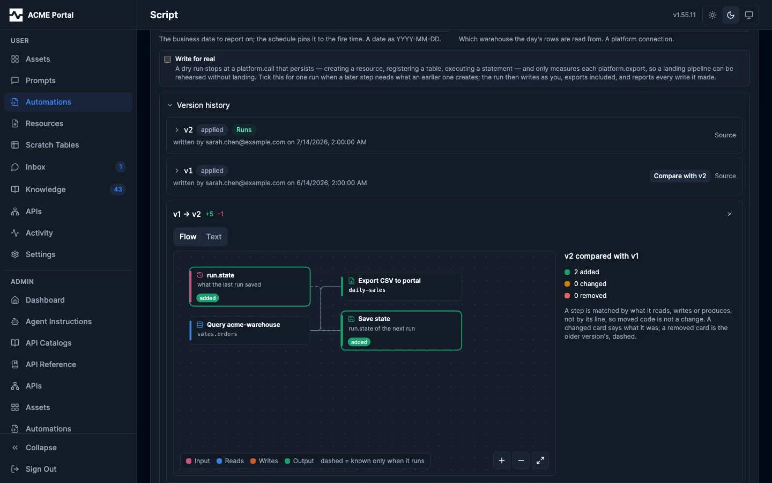Viewport: 772px width, 483px height.
Task: Click Compare with v2 button
Action: (x=680, y=176)
